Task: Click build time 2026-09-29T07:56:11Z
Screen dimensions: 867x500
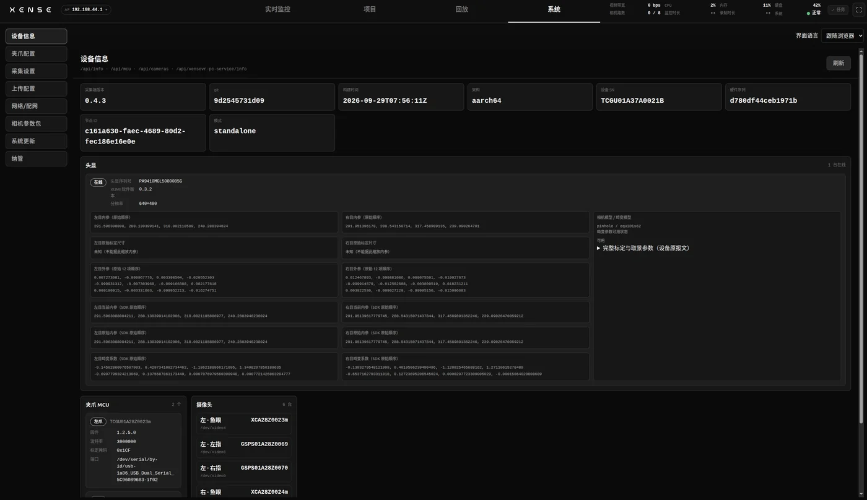Action: pos(385,101)
